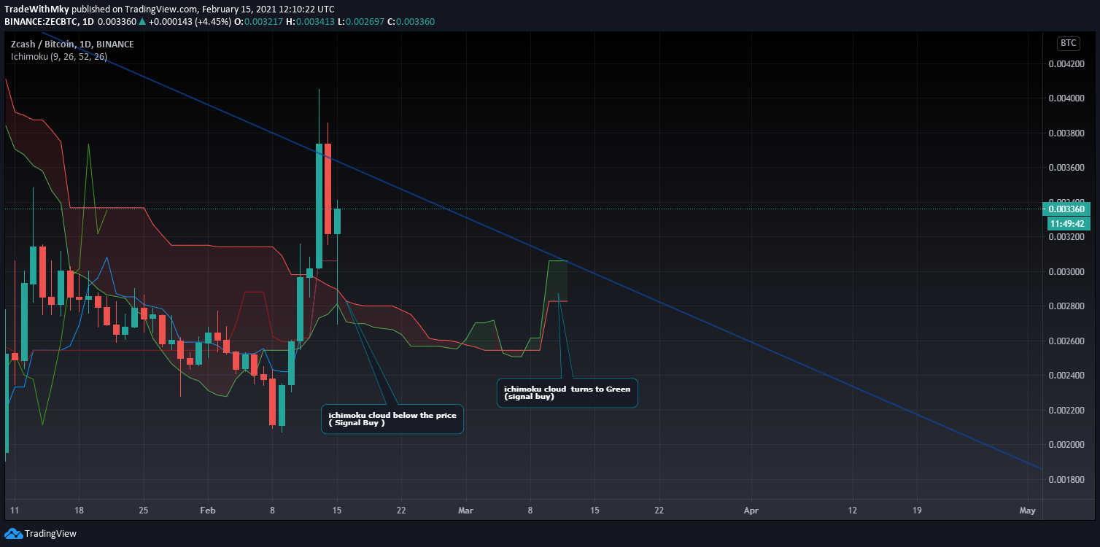Select the Ichimoku (9, 26, 52, 26) indicator label
The image size is (1100, 547).
click(58, 56)
